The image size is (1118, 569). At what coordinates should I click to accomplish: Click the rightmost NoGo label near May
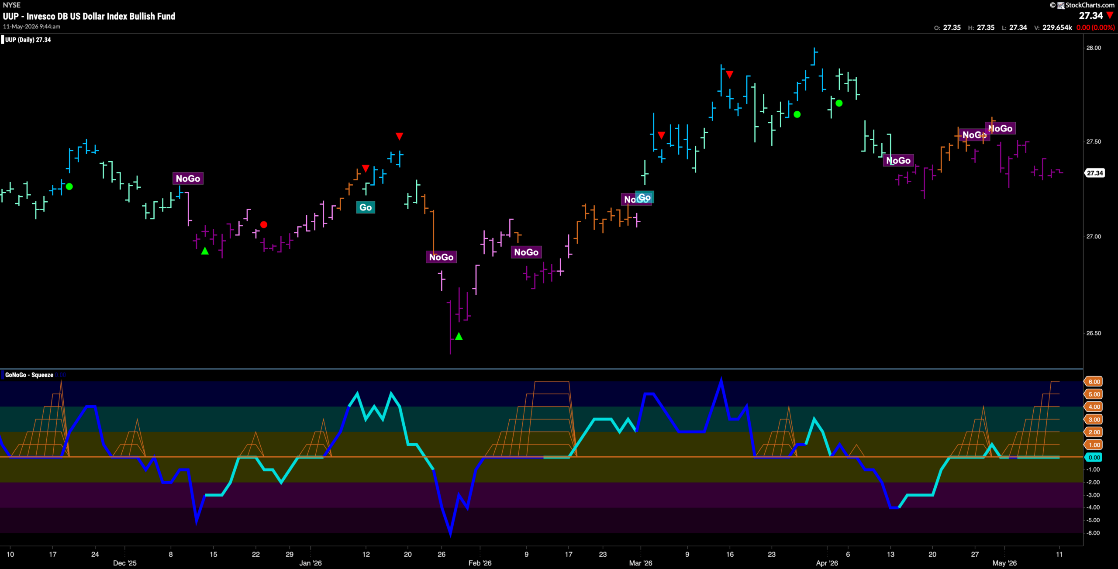(x=1000, y=128)
